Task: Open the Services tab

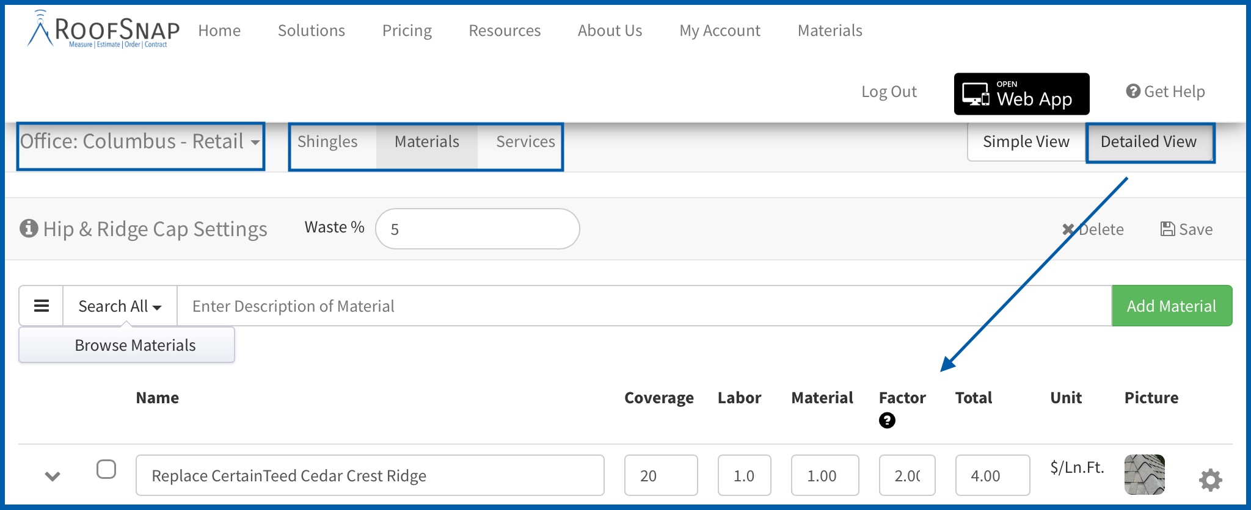Action: [x=525, y=142]
